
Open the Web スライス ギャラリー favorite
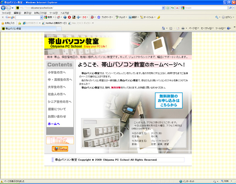[x=81, y=23]
